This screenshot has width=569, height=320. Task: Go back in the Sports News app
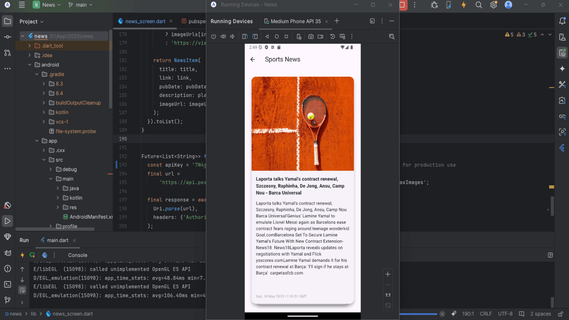[x=253, y=60]
